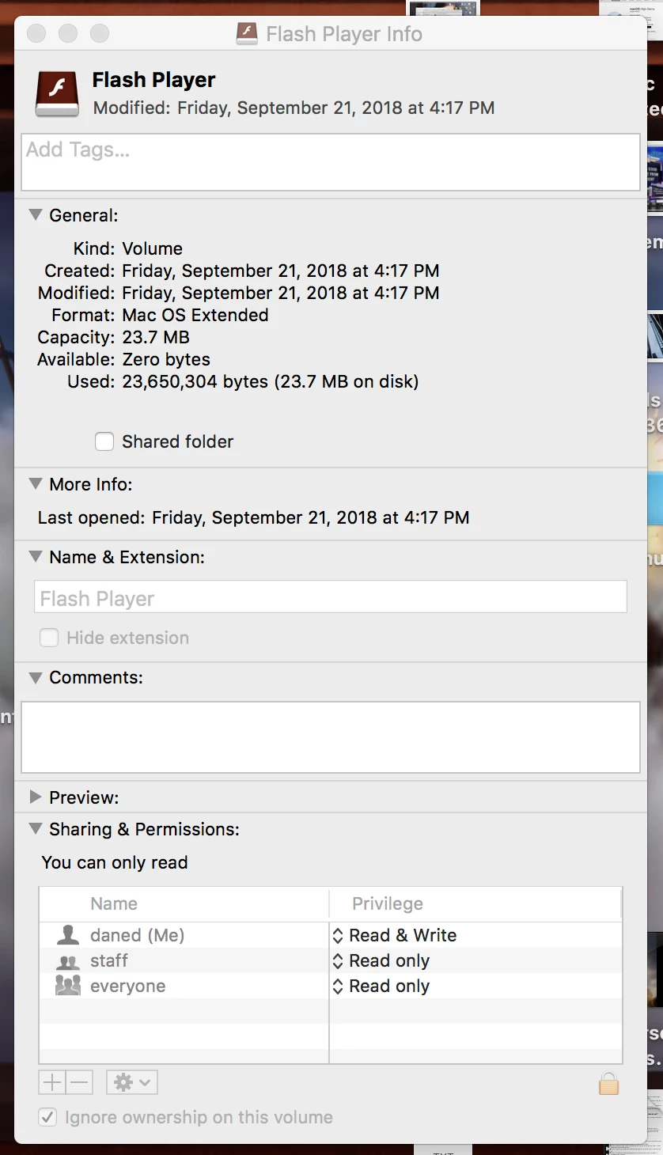Add a user with the plus button
This screenshot has height=1155, width=663.
tap(52, 1082)
